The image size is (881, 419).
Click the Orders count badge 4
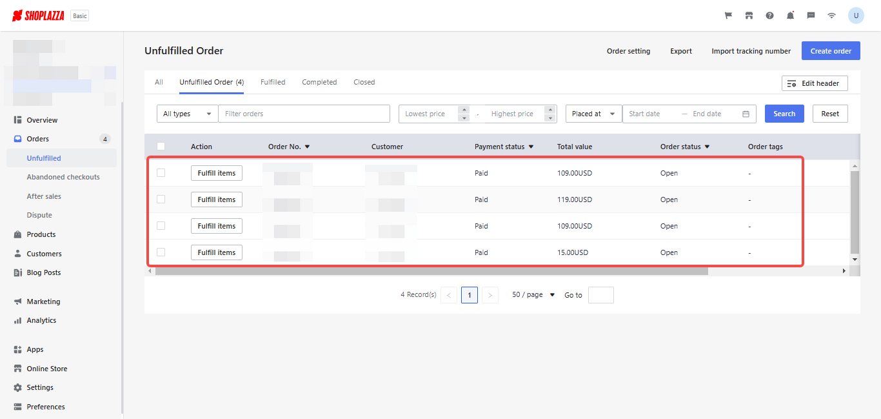coord(105,139)
